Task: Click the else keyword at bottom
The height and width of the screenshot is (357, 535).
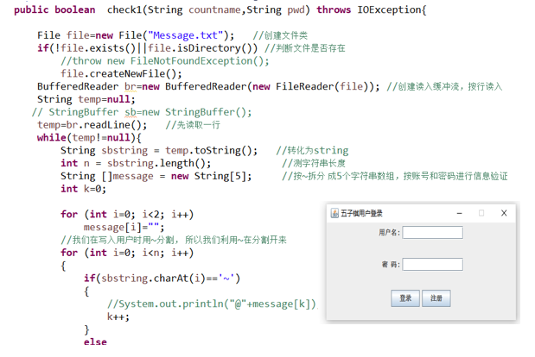Action: [95, 342]
